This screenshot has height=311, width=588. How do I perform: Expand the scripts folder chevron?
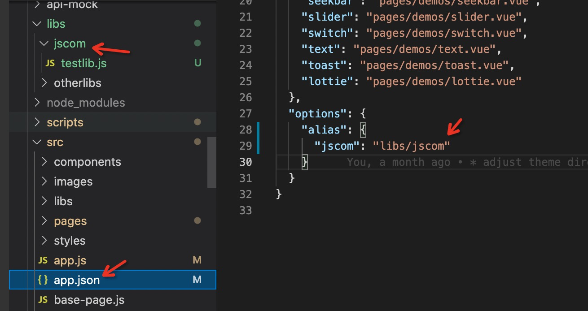(x=37, y=122)
